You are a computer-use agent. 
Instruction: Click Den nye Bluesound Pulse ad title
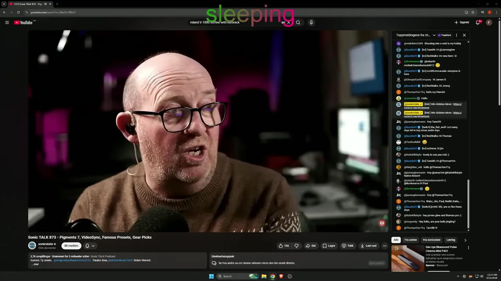(441, 249)
